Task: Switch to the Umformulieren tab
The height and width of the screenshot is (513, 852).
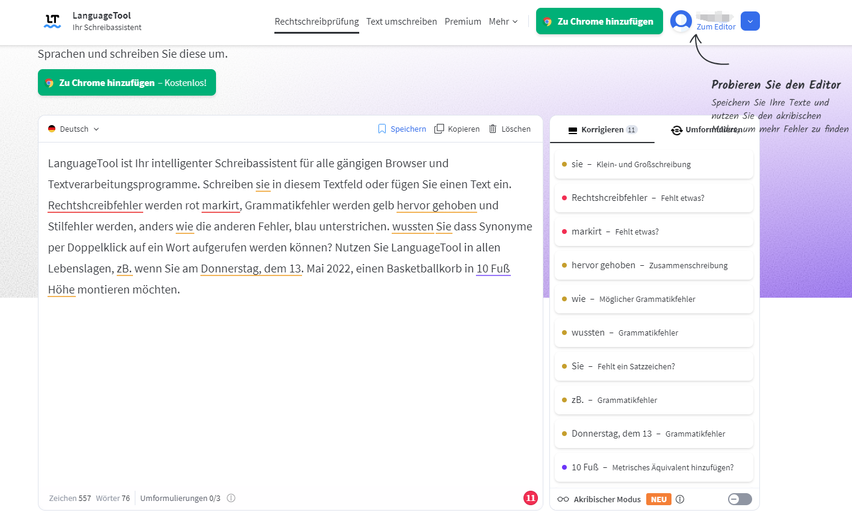Action: pyautogui.click(x=708, y=130)
